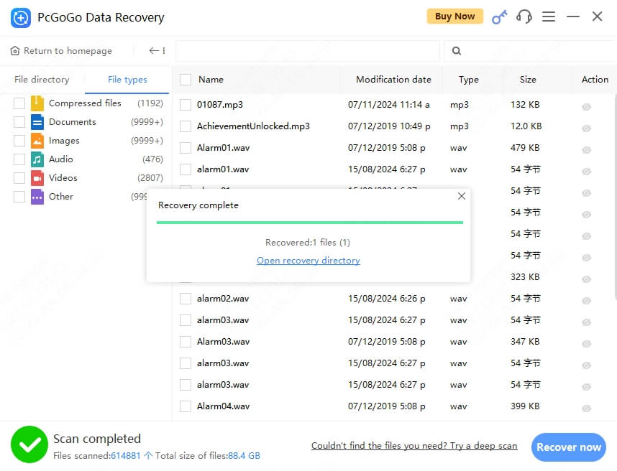The height and width of the screenshot is (471, 617).
Task: Click the Recover now button
Action: 569,447
